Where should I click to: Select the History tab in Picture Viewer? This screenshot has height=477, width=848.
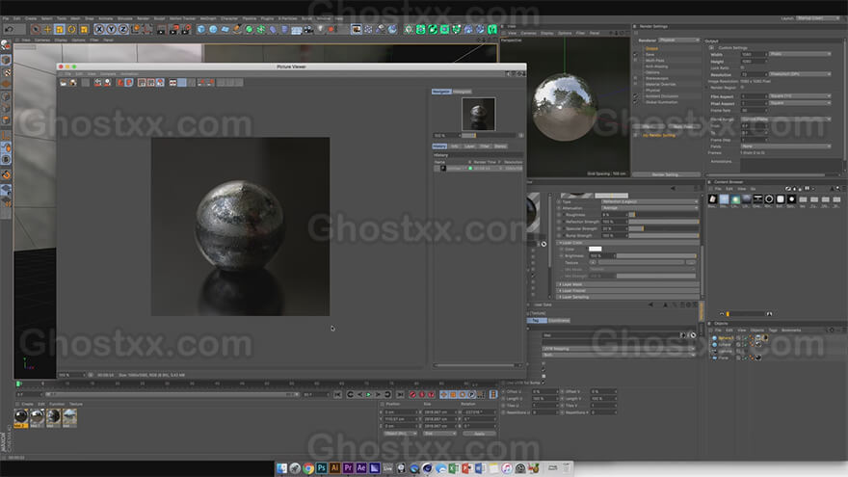pos(439,146)
